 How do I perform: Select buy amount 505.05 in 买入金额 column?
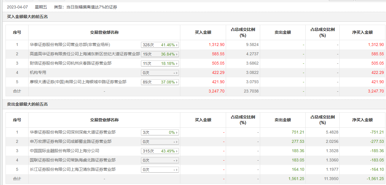pos(218,63)
